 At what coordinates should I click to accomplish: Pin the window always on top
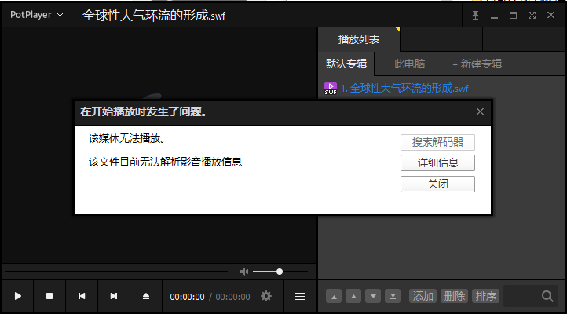[x=474, y=16]
